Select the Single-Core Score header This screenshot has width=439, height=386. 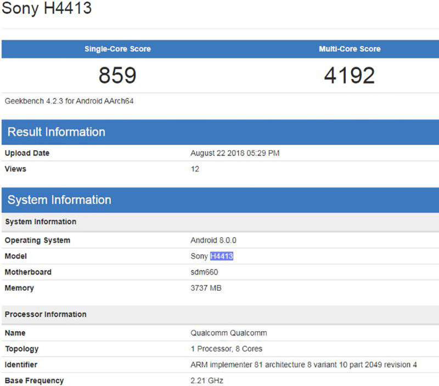(x=117, y=49)
